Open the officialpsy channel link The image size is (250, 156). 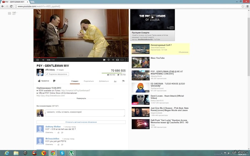pyautogui.click(x=50, y=70)
